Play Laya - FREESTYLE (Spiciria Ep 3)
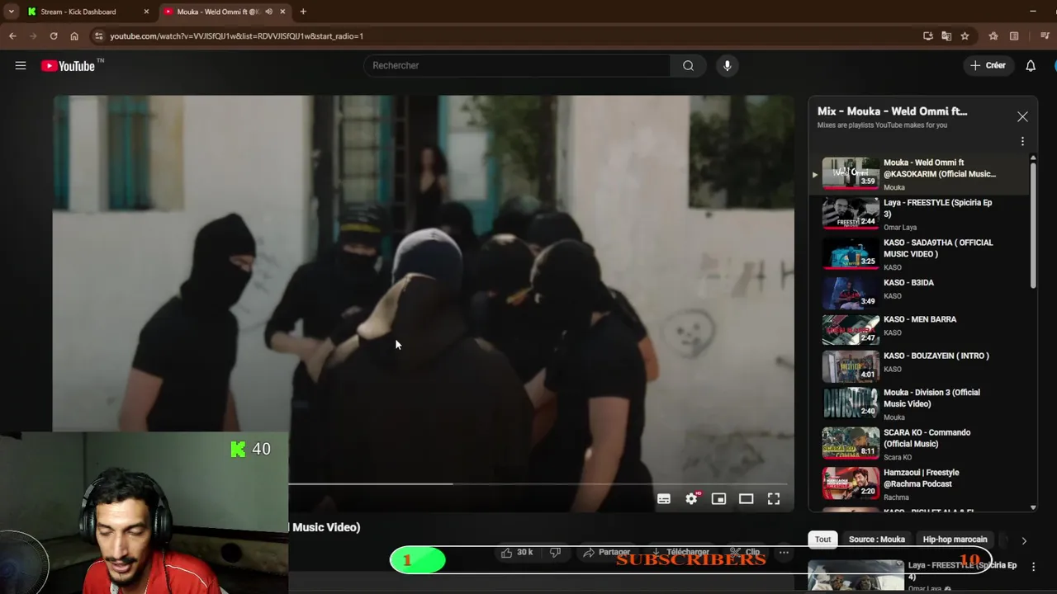The image size is (1057, 594). (x=918, y=214)
